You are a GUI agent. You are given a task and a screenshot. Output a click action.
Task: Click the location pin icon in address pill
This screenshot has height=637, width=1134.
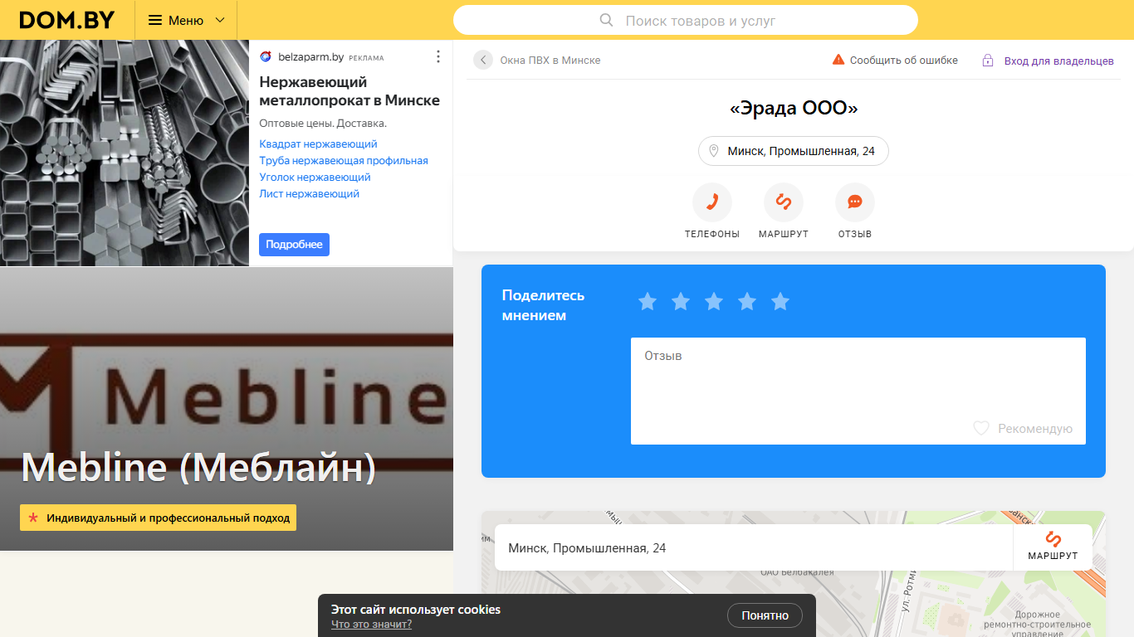click(x=713, y=151)
